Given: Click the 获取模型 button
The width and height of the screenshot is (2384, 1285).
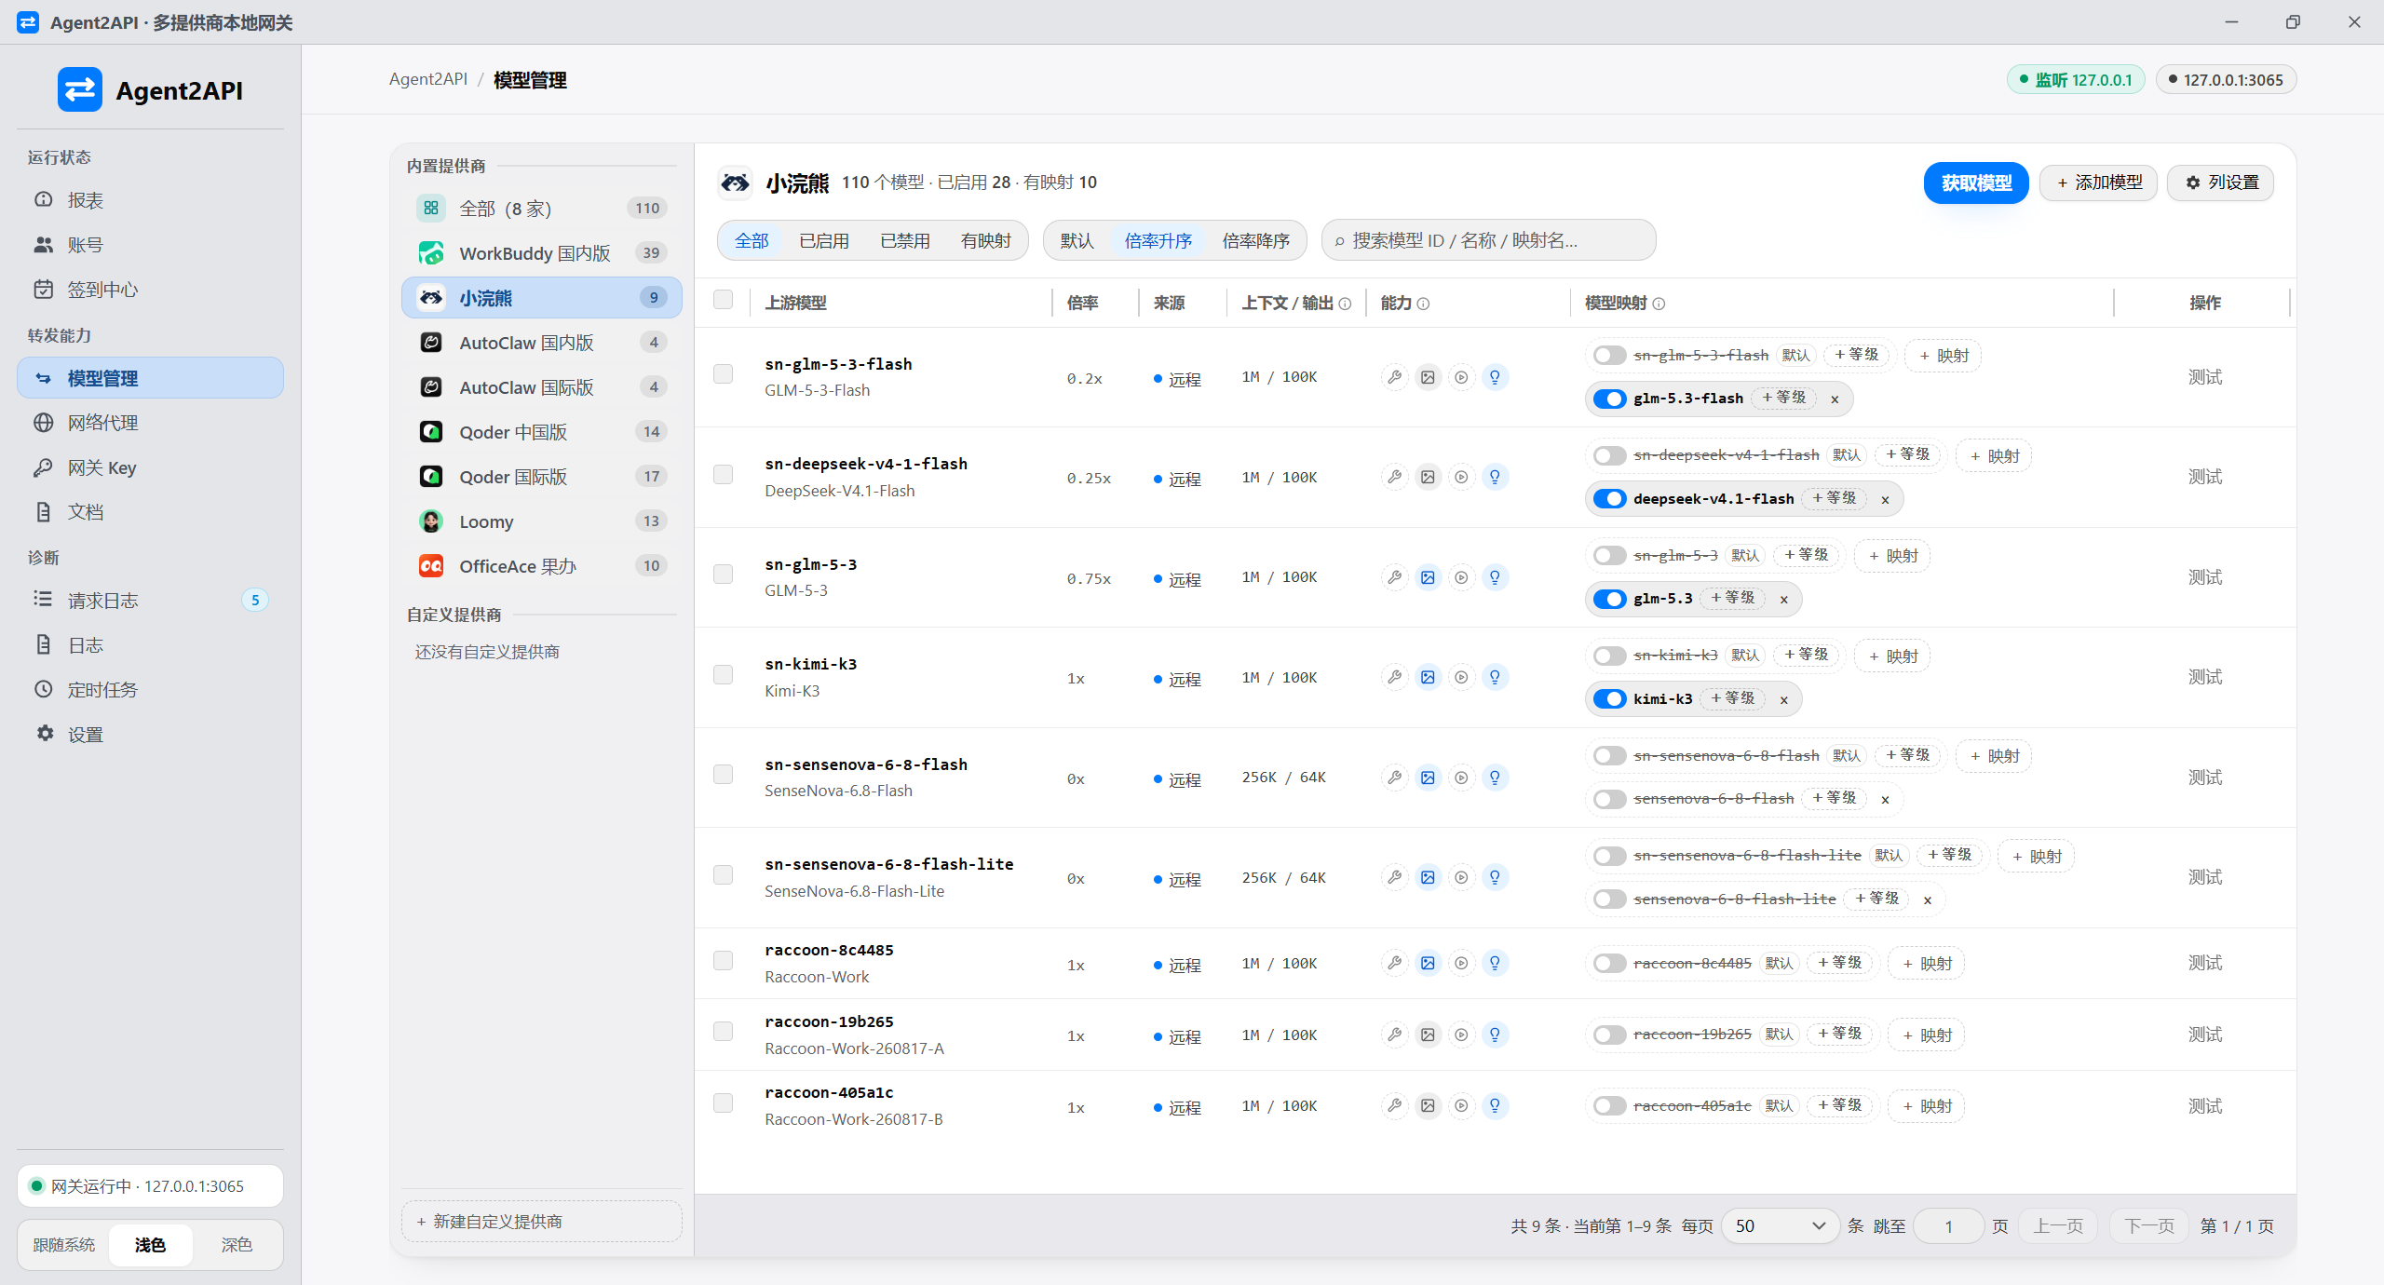Looking at the screenshot, I should (x=1976, y=183).
